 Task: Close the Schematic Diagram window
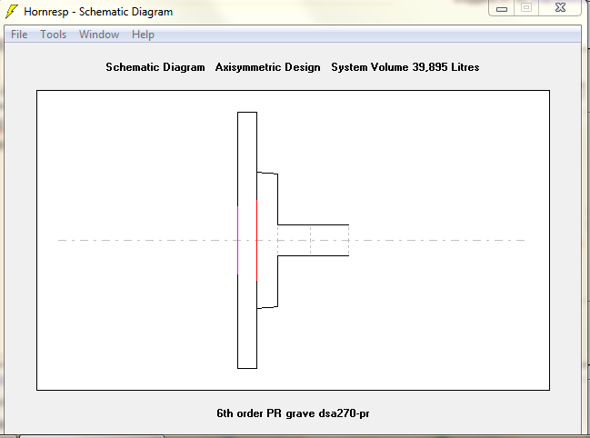pos(560,8)
